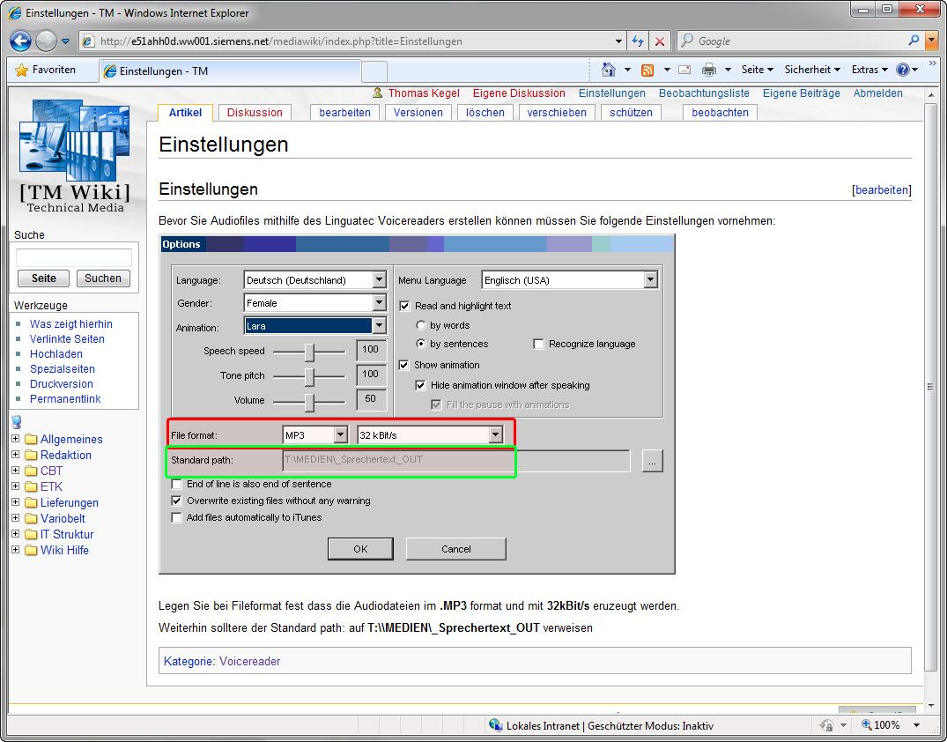Open the Home page icon
Image resolution: width=947 pixels, height=742 pixels.
click(608, 70)
